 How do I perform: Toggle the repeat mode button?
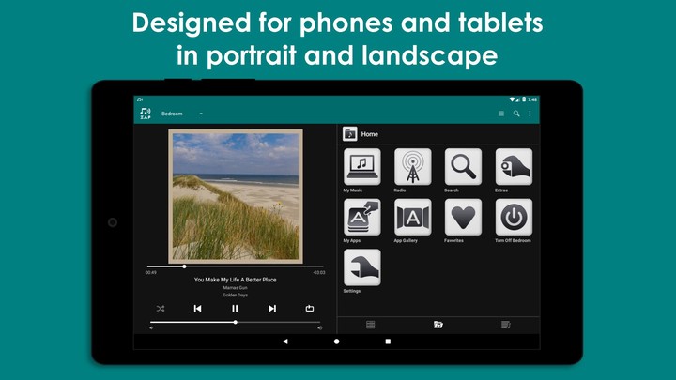pyautogui.click(x=310, y=308)
